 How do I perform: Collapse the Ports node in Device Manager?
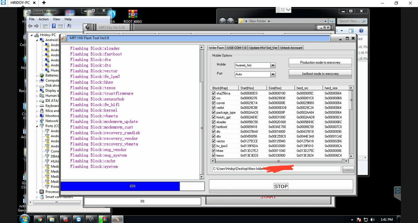point(37,126)
